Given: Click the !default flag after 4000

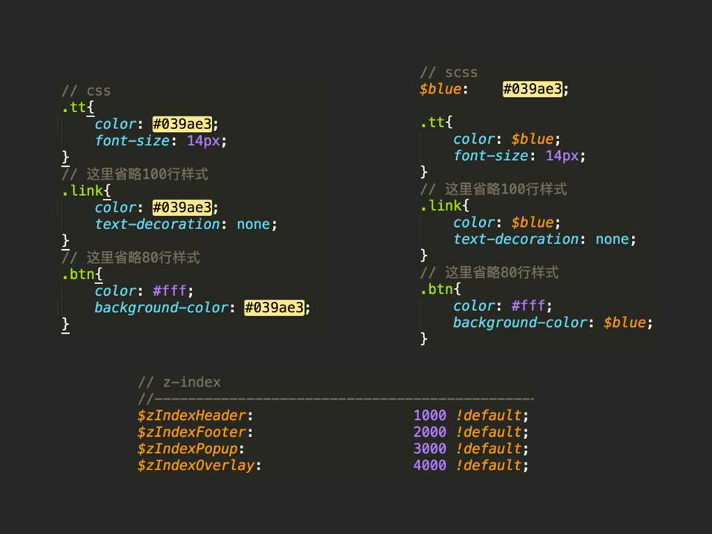Looking at the screenshot, I should point(488,465).
